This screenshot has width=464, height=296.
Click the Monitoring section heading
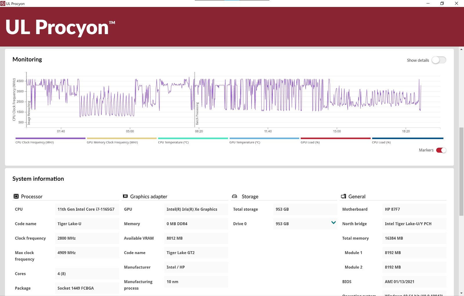click(27, 59)
